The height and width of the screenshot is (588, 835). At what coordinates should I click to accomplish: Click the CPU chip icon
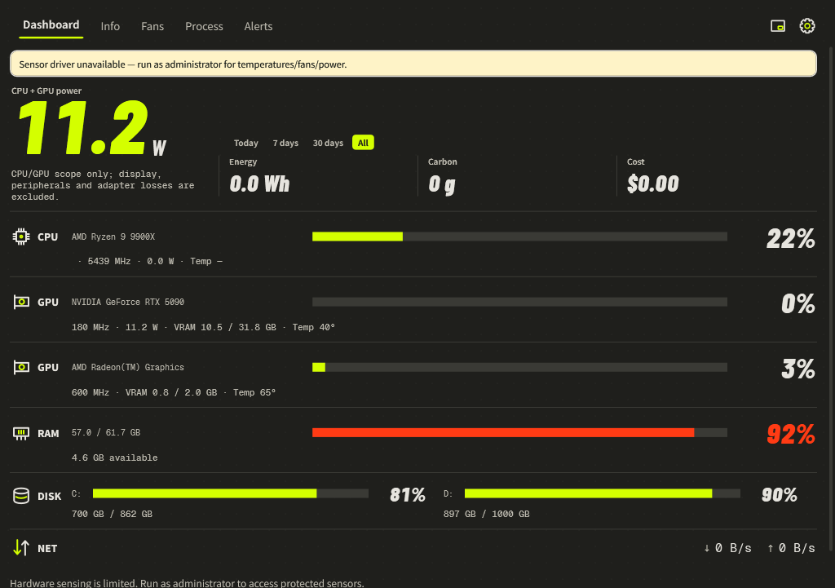tap(21, 237)
